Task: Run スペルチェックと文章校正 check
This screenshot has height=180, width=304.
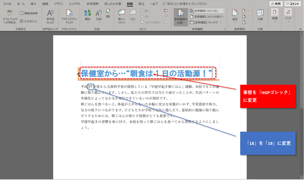Action: click(10, 17)
